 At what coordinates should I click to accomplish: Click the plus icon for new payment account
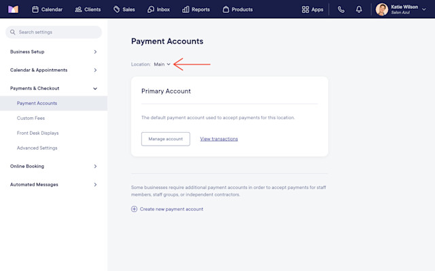(x=134, y=209)
